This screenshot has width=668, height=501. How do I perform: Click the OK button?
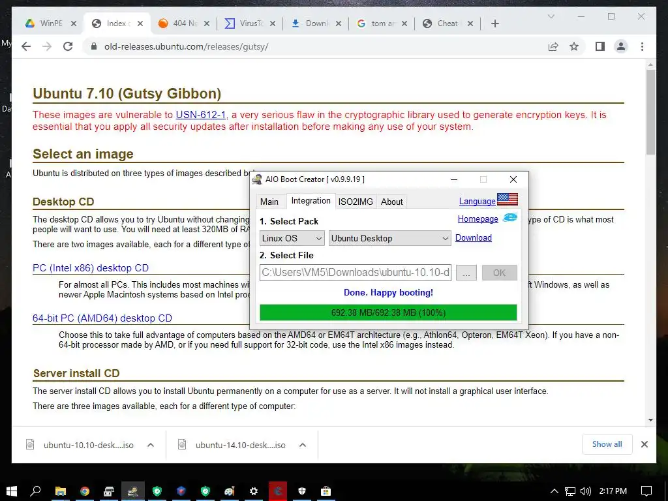click(x=499, y=273)
